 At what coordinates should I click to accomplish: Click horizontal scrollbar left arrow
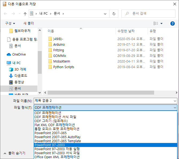pos(45,92)
